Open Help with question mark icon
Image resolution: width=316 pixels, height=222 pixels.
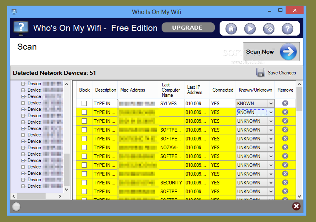coord(287,28)
